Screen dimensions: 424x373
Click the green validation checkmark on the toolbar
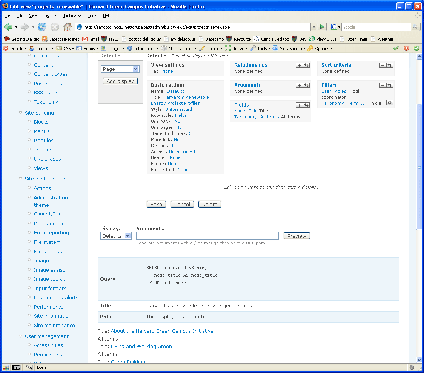396,48
